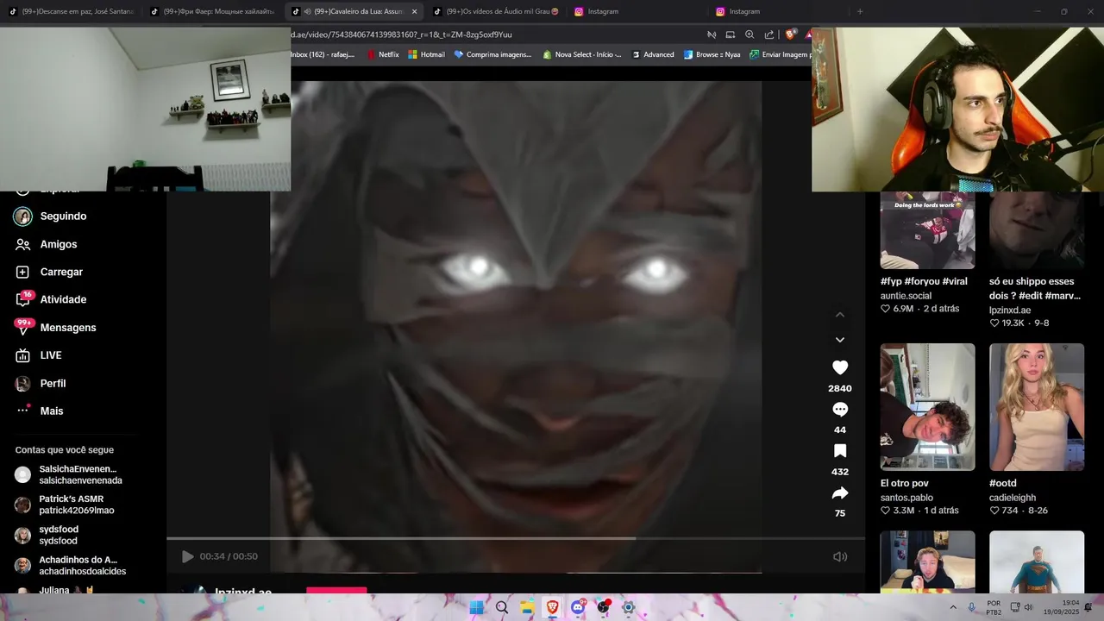Switch to the first Instagram tab
Viewport: 1104px width, 621px height.
tap(637, 11)
